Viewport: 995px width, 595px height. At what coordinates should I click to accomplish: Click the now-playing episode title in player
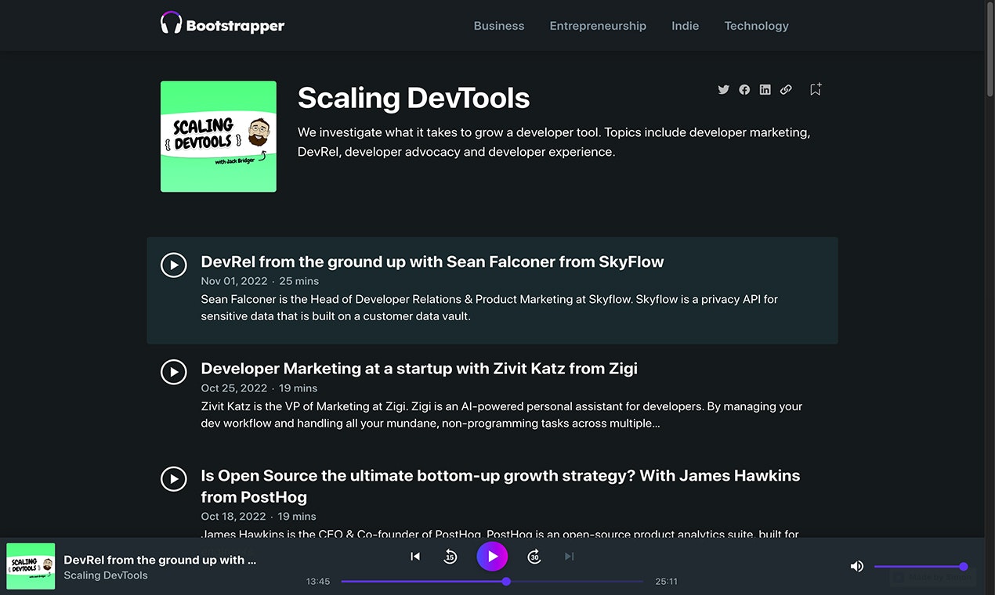(160, 560)
